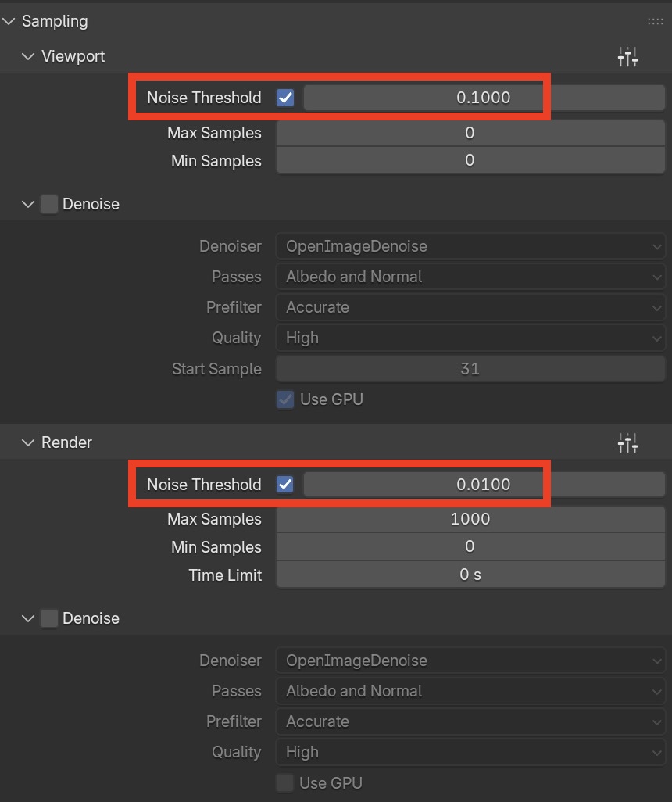The height and width of the screenshot is (802, 672).
Task: Disable Render Noise Threshold checkbox
Action: click(x=285, y=485)
